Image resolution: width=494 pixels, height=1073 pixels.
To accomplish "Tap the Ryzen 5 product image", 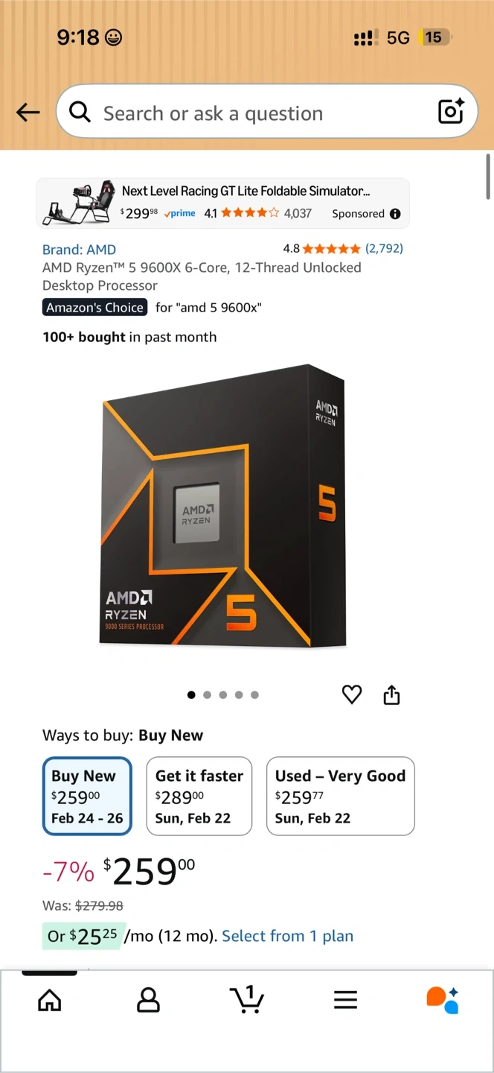I will (x=223, y=507).
